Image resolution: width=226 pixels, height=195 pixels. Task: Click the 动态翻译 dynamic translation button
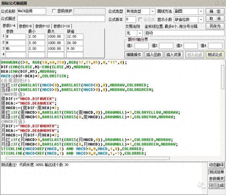216,165
